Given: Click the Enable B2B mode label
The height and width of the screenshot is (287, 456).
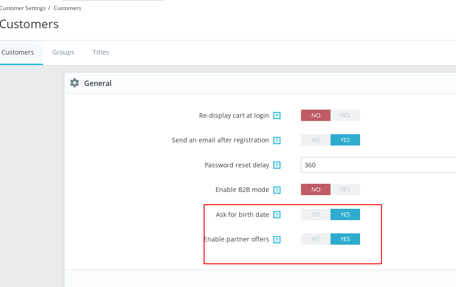Looking at the screenshot, I should click(242, 190).
